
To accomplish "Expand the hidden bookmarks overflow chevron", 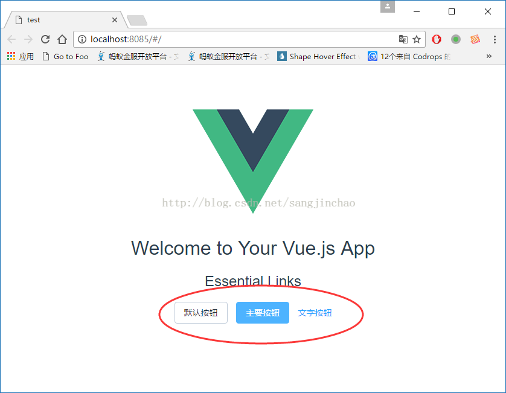I will tap(489, 56).
